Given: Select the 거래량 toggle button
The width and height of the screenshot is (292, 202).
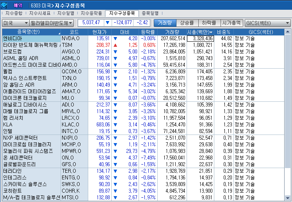Looking at the screenshot, I should tap(165, 23).
